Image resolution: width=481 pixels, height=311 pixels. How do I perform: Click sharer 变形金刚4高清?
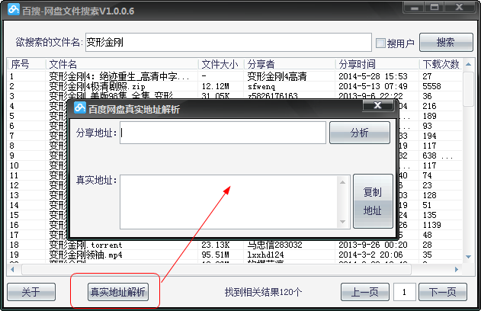(277, 76)
